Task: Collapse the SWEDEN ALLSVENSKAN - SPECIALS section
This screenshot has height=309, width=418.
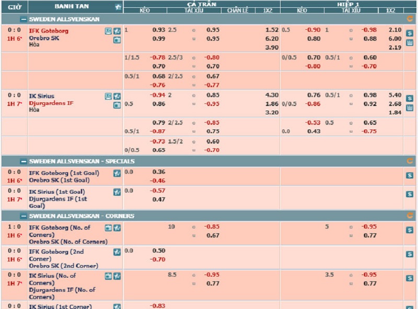Action: (x=23, y=161)
